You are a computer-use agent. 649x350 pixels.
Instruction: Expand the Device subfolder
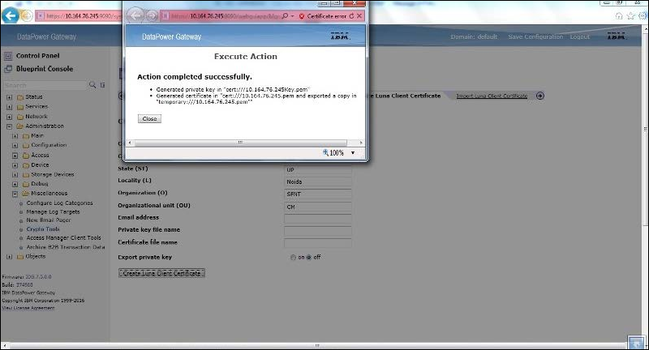(15, 165)
